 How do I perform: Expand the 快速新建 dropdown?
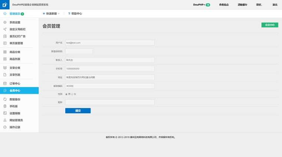click(x=51, y=14)
